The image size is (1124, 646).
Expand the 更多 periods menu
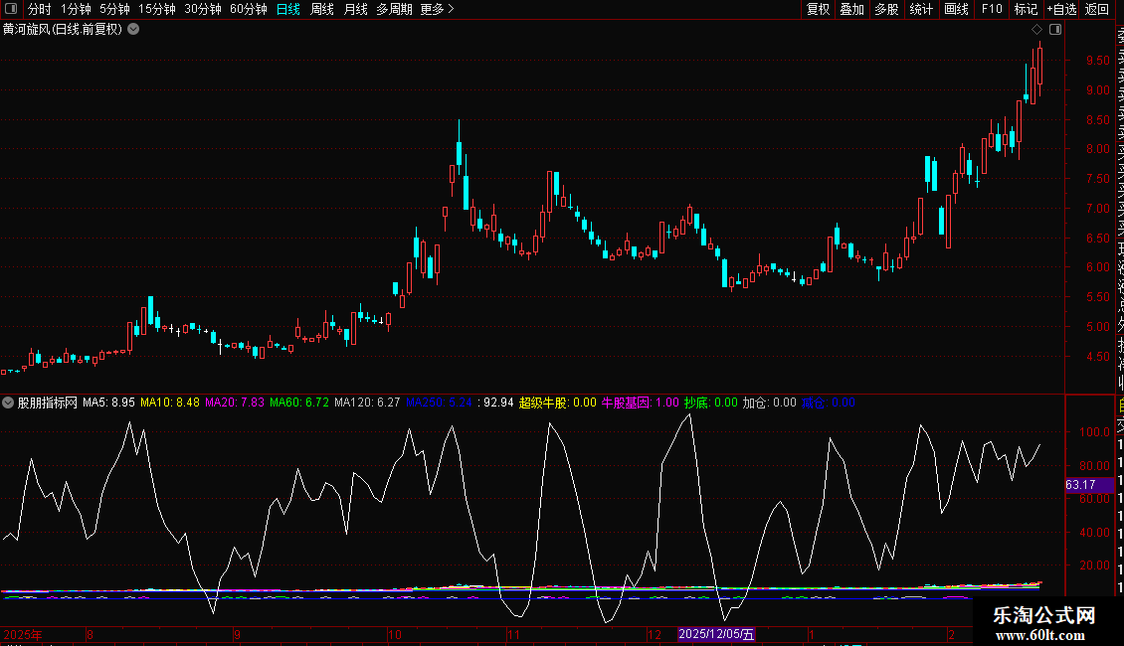pos(438,9)
